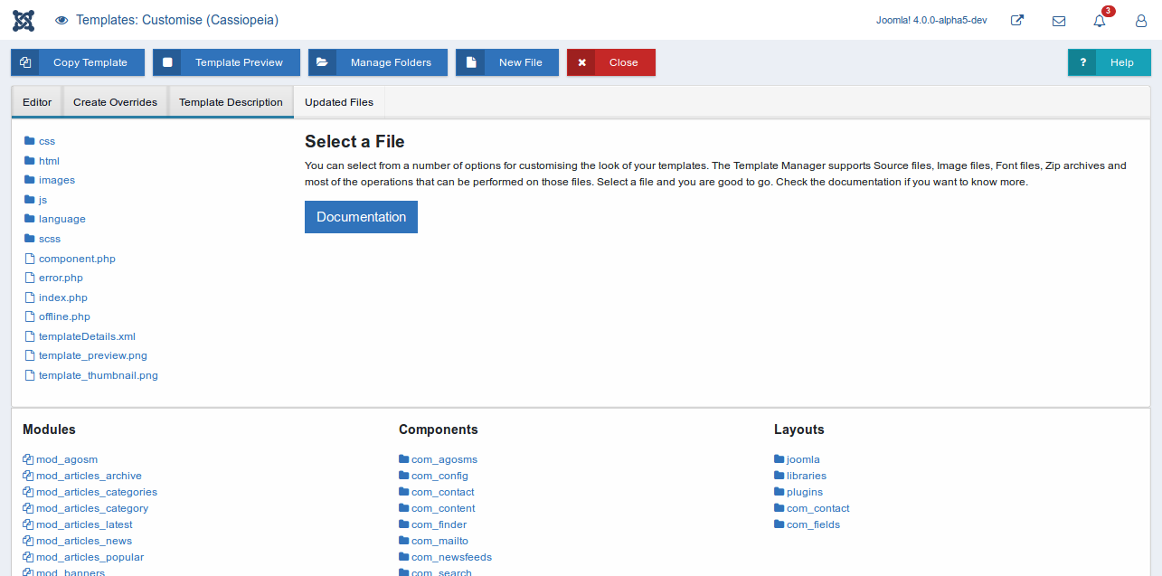Expand plugins layouts folder
The width and height of the screenshot is (1162, 576).
805,492
